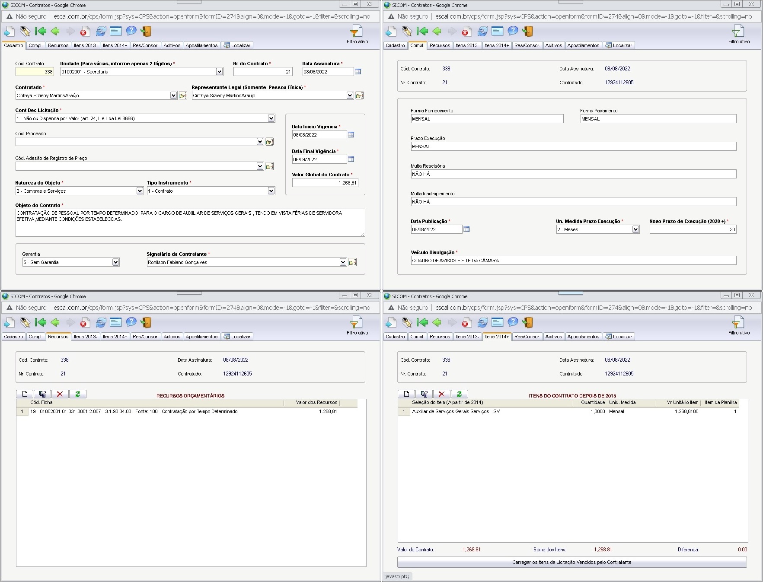Click Carregar os Itens da Licitação button
Screen dimensions: 763x582
click(571, 562)
